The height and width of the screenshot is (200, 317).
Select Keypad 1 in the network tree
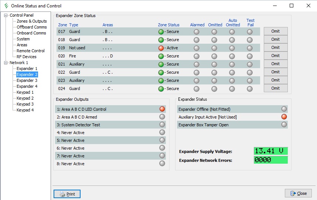(x=25, y=92)
